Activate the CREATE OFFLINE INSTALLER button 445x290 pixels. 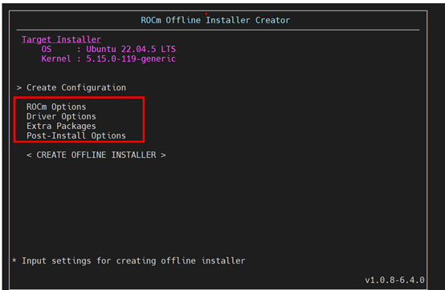96,155
